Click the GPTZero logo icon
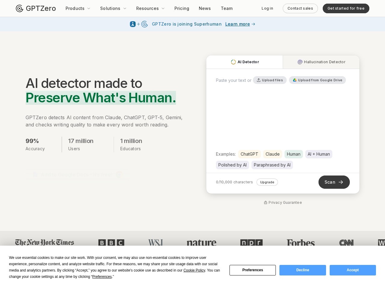This screenshot has height=289, width=385. (x=20, y=8)
